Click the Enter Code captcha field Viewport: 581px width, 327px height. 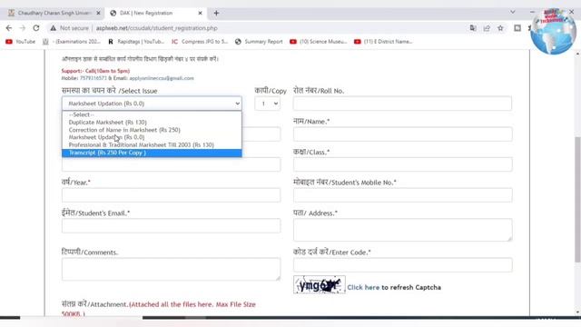pos(402,265)
